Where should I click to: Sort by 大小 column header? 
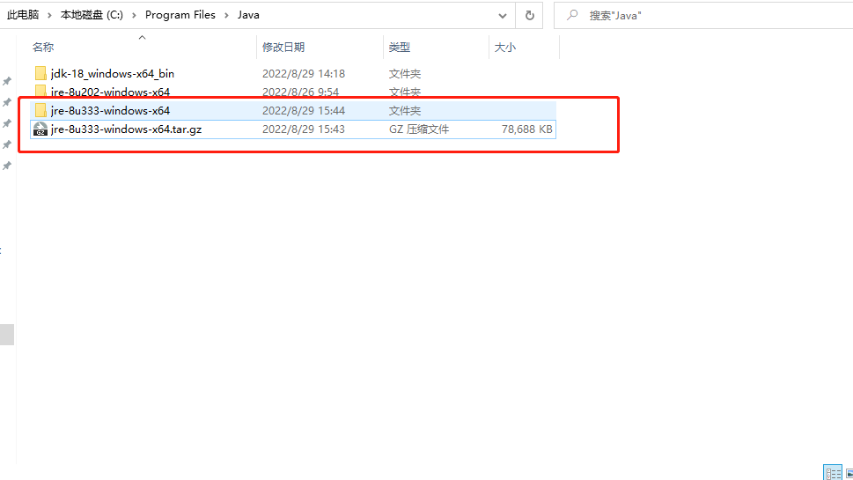504,48
